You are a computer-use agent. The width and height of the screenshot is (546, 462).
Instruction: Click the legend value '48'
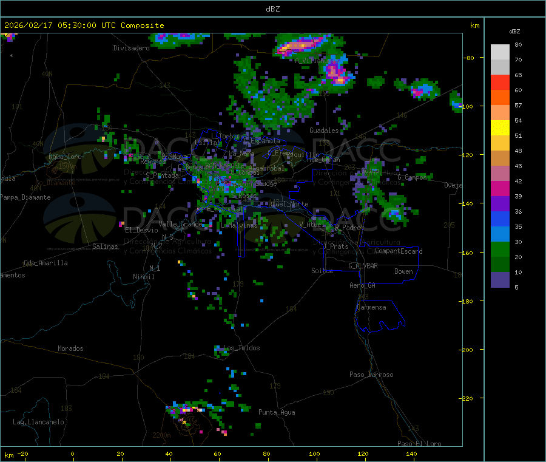tap(518, 151)
